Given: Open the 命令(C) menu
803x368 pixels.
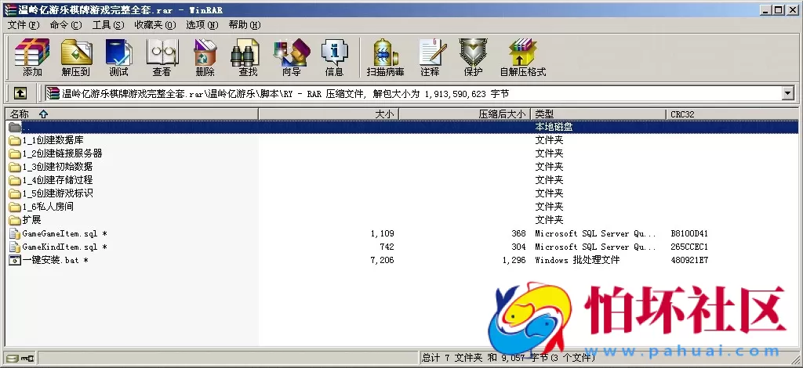Looking at the screenshot, I should (x=66, y=24).
